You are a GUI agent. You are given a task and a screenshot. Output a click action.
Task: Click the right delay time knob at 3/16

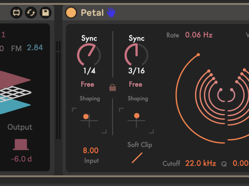[136, 55]
